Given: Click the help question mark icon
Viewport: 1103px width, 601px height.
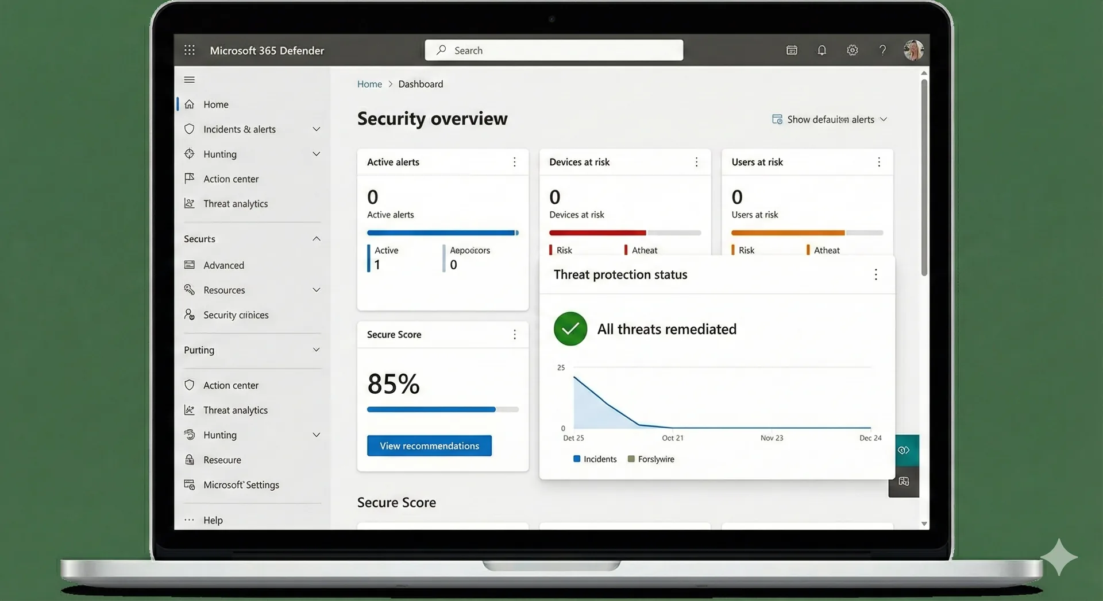Looking at the screenshot, I should point(882,51).
